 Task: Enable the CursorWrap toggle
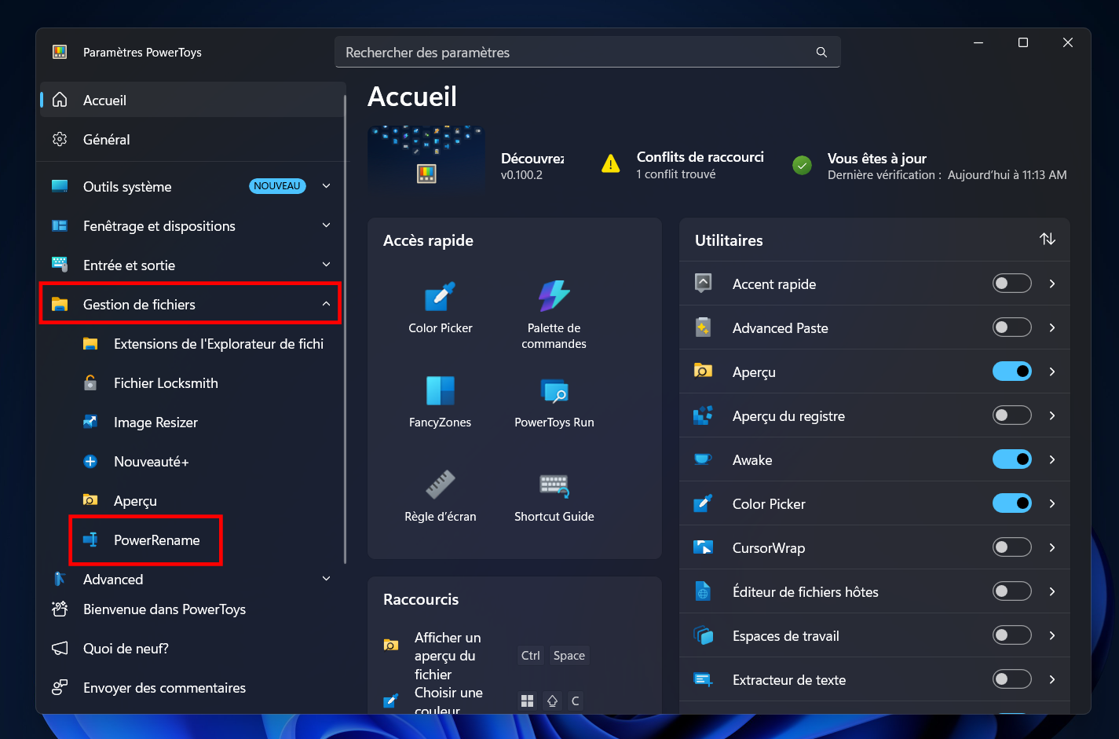(x=1011, y=547)
